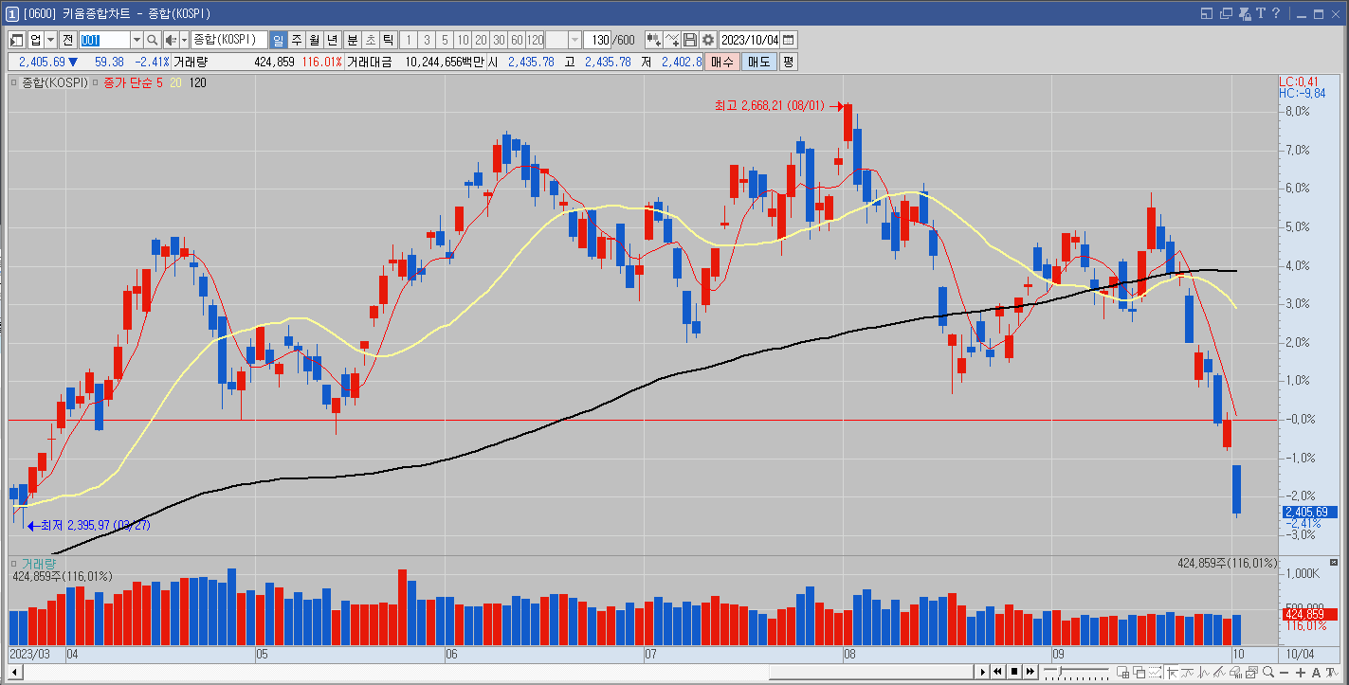Click the minus zoom-out icon in bottom toolbar
The width and height of the screenshot is (1349, 685).
point(1285,672)
